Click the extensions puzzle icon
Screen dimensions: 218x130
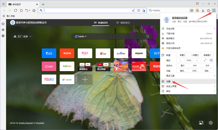pos(208,10)
